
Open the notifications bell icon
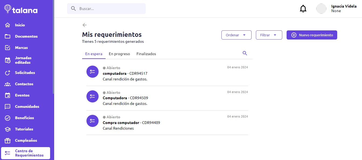303,9
